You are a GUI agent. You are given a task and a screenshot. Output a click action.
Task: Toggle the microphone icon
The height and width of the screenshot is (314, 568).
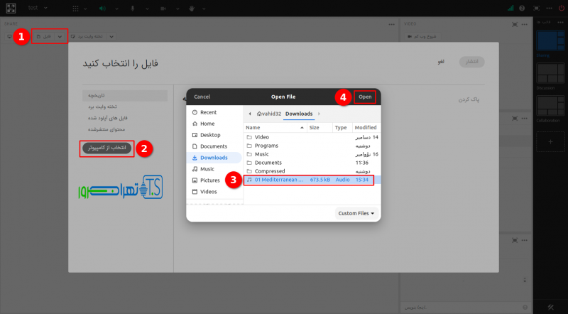[133, 9]
